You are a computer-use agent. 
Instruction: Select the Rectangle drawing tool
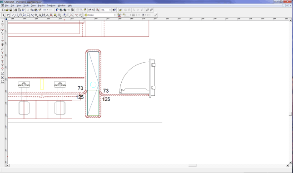point(28,15)
